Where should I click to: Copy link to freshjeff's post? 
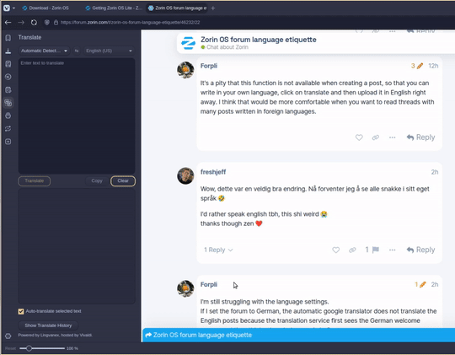tap(352, 250)
